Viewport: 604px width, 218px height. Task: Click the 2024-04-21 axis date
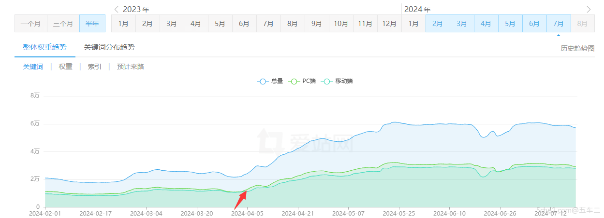pos(297,213)
